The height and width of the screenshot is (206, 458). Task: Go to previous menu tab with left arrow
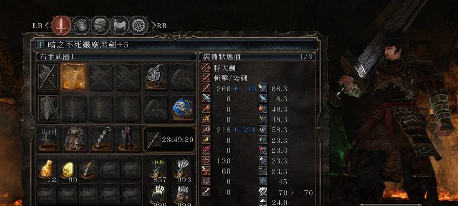[x=47, y=26]
